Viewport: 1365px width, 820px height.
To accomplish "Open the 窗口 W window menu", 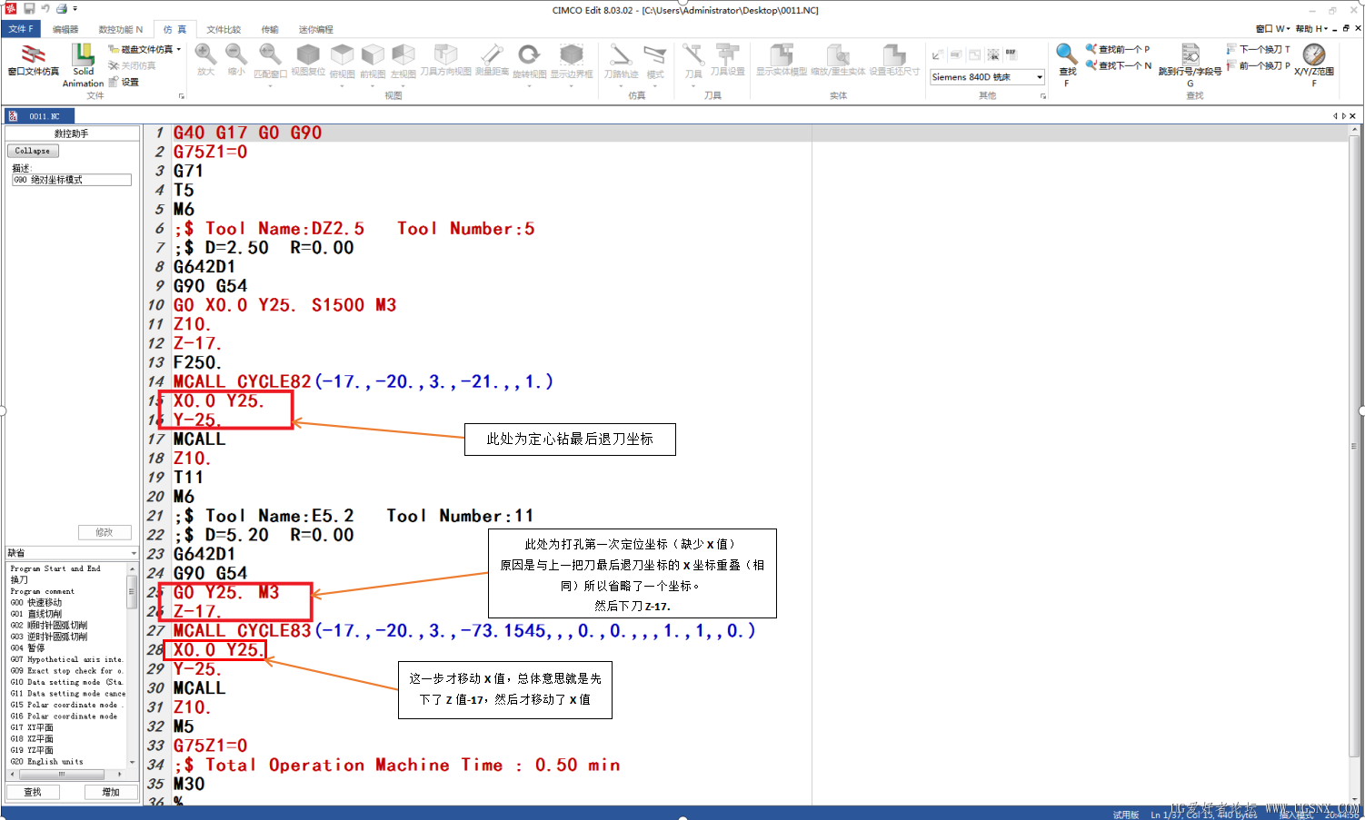I will pos(1272,29).
